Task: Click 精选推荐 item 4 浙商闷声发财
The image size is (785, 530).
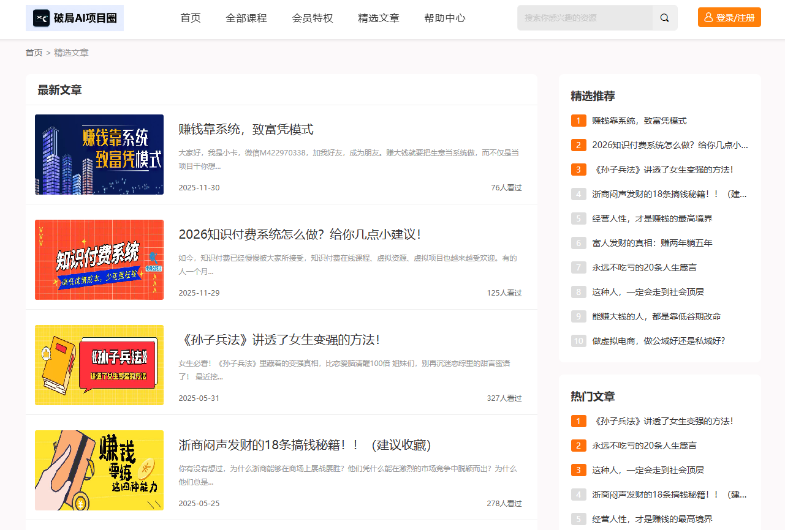Action: (x=669, y=194)
